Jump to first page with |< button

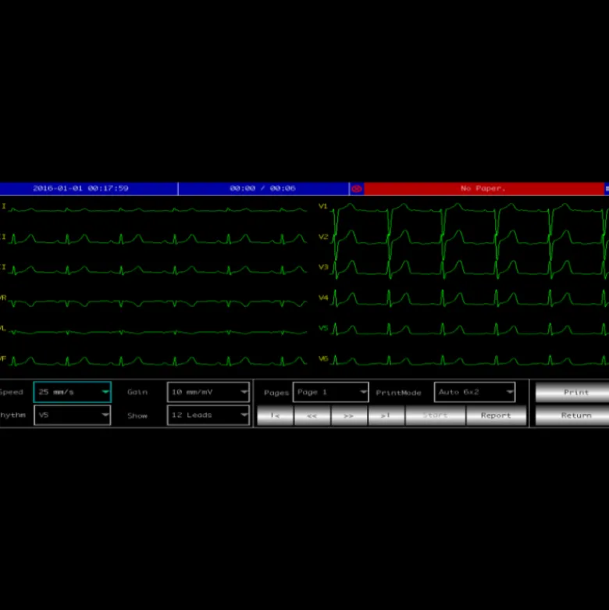(x=276, y=416)
